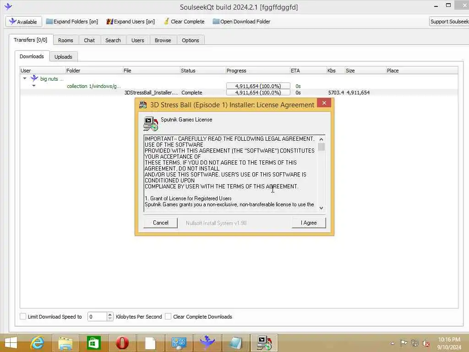Click the installer setup taskbar icon
Image resolution: width=469 pixels, height=352 pixels.
pyautogui.click(x=264, y=343)
